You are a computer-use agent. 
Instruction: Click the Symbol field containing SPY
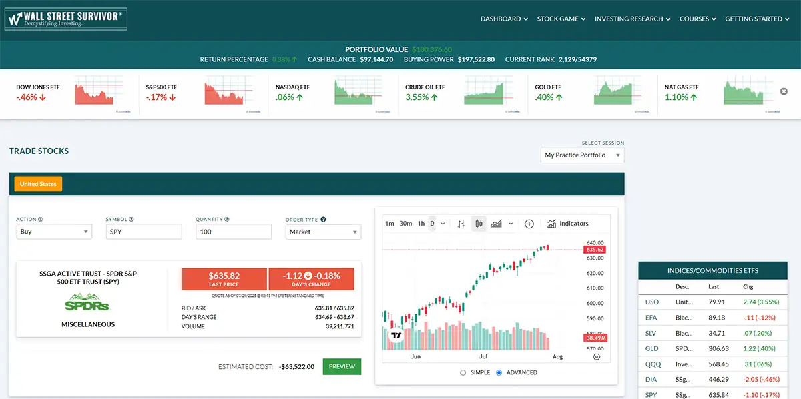pyautogui.click(x=144, y=232)
